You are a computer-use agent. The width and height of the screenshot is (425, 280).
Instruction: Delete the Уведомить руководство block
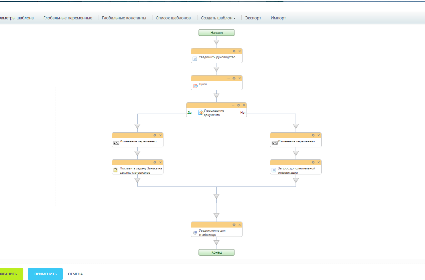click(240, 51)
